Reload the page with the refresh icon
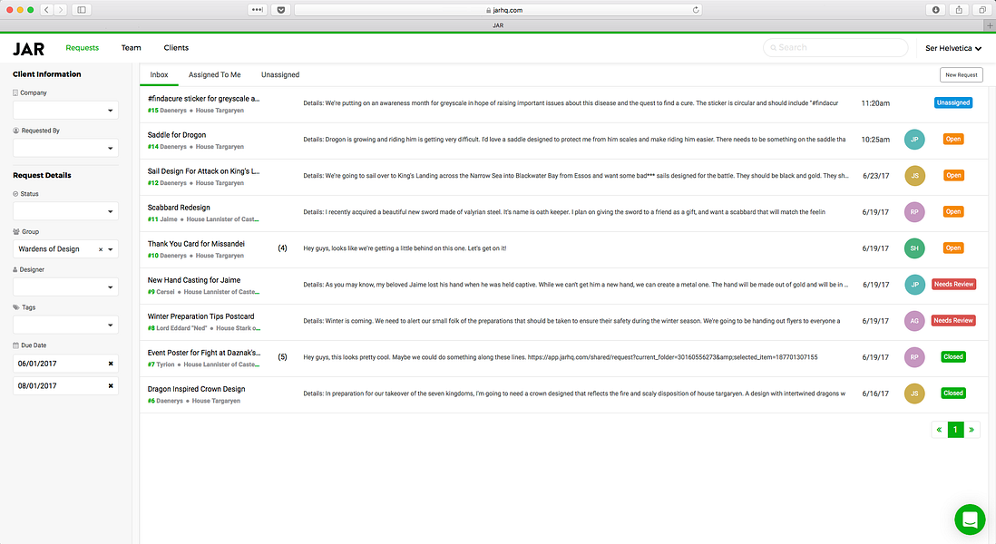This screenshot has width=996, height=544. 696,10
